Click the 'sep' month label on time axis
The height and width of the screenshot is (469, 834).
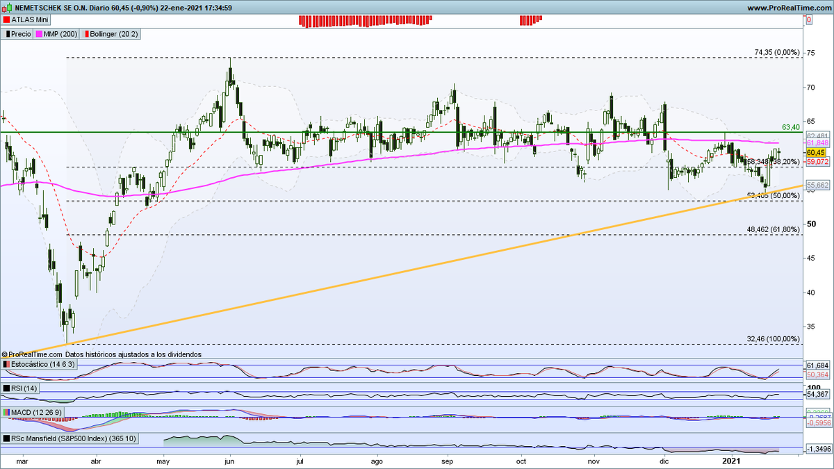[x=448, y=461]
